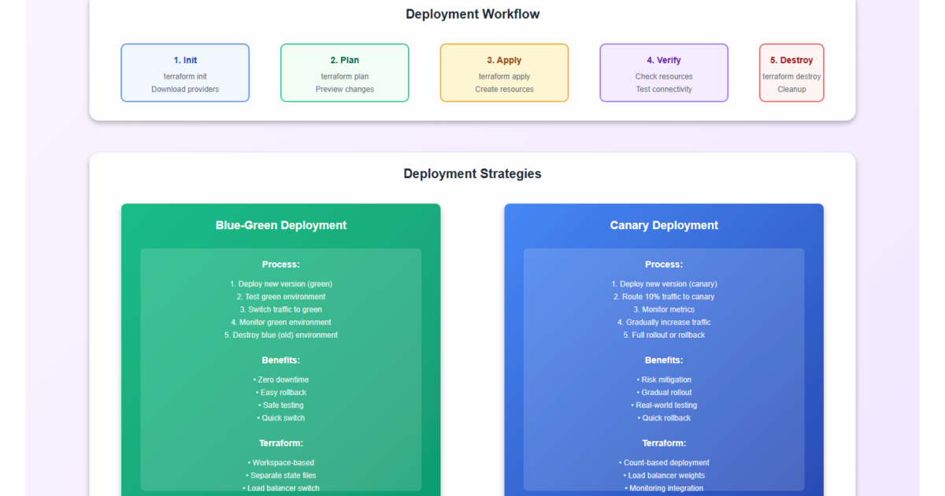Click the Benefits heading in Blue-Green card
This screenshot has width=945, height=496.
281,360
